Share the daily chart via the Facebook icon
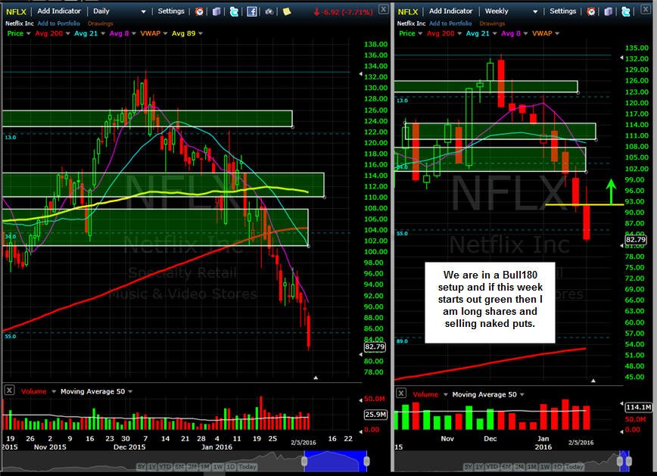The width and height of the screenshot is (657, 476). (252, 12)
